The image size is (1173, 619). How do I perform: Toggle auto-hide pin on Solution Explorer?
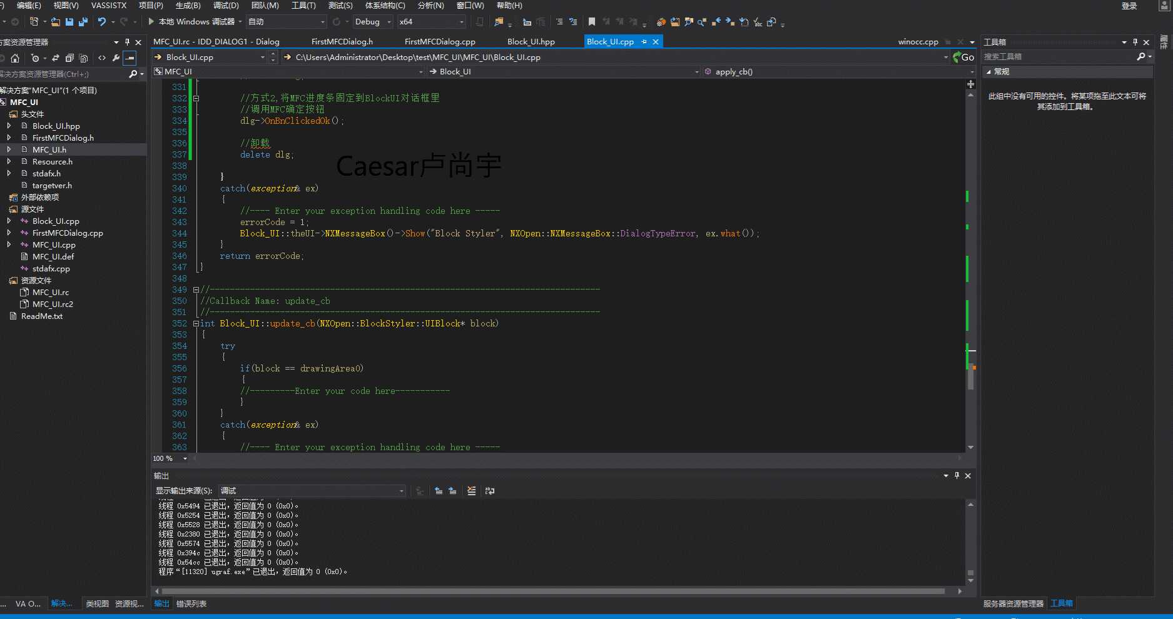pos(127,43)
